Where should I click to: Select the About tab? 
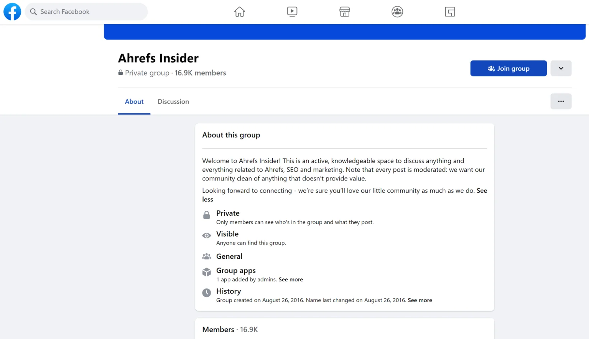tap(134, 102)
